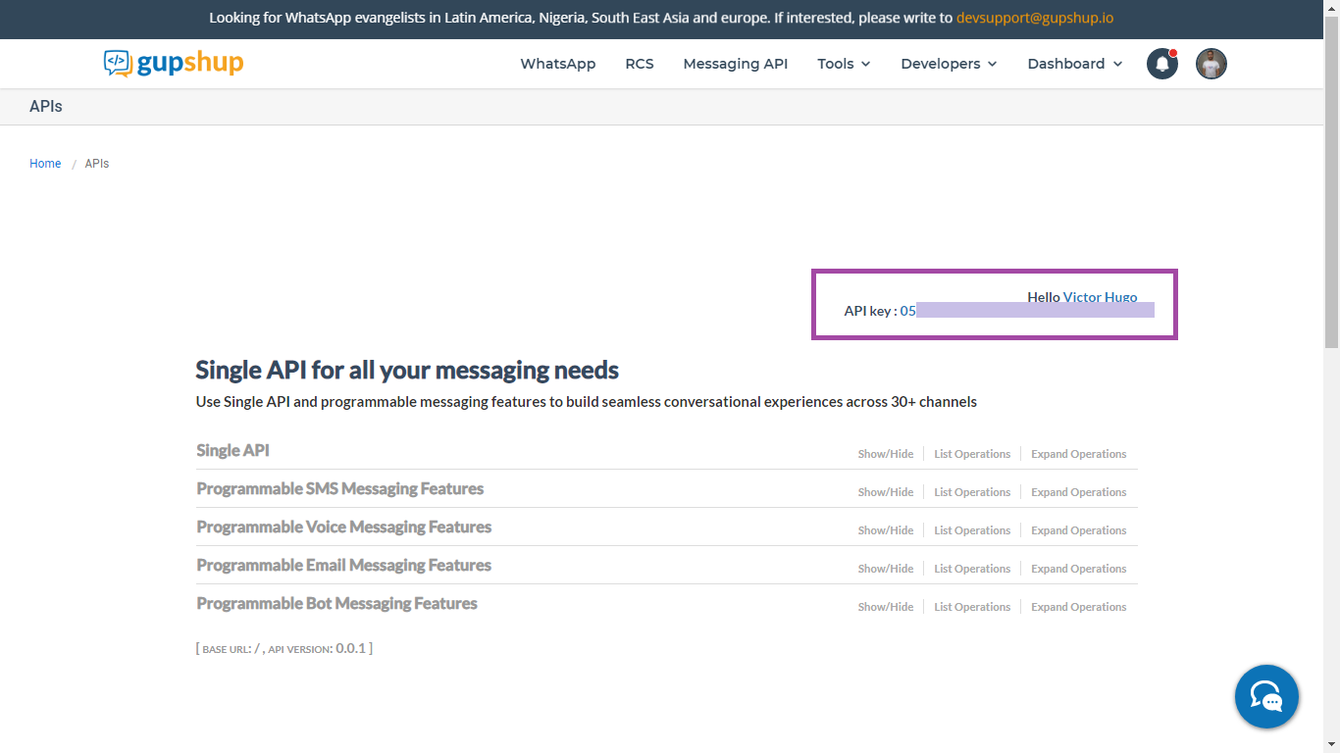Click the Victor Hugo username link
The width and height of the screenshot is (1340, 753).
(1101, 297)
